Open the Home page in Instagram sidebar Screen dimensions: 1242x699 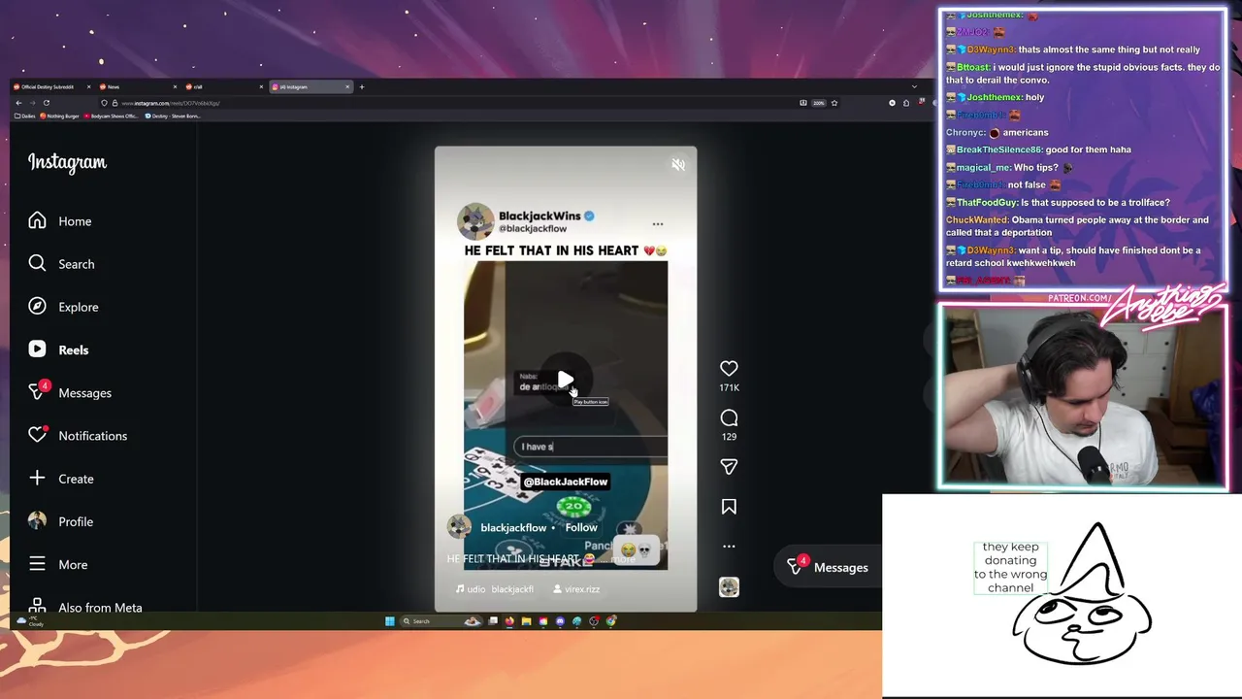pos(60,221)
